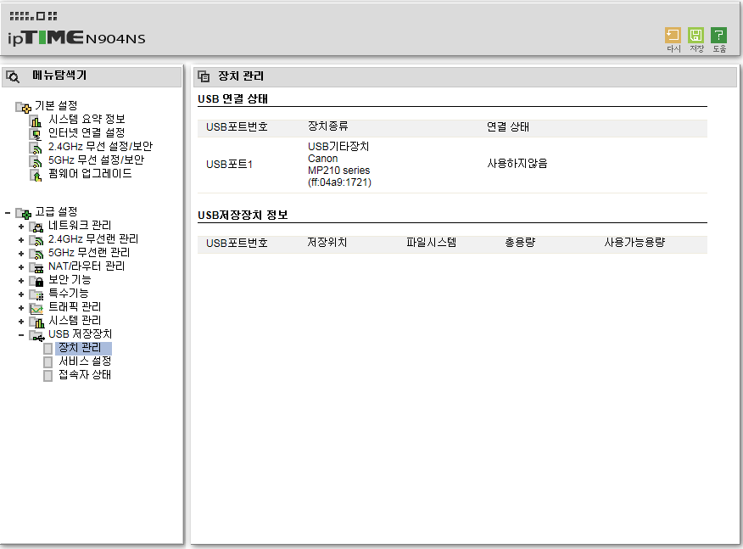Screen dimensions: 743x549
Task: Click the 장치종류 column header
Action: coord(328,126)
